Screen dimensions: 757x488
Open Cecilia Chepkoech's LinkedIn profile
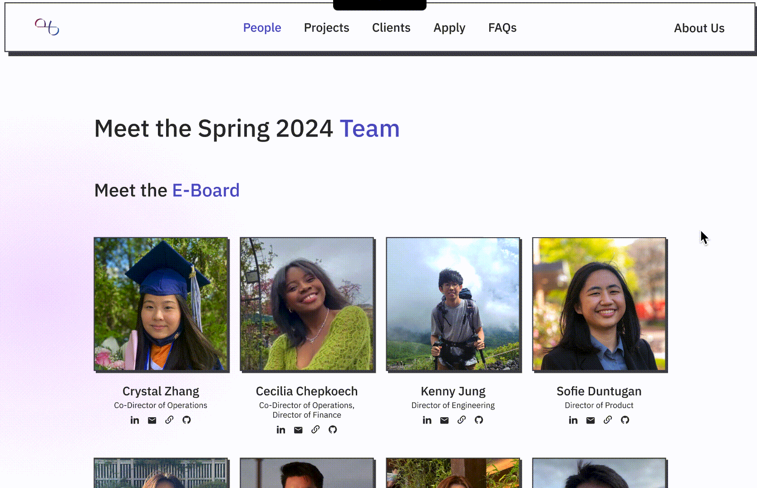pyautogui.click(x=281, y=429)
